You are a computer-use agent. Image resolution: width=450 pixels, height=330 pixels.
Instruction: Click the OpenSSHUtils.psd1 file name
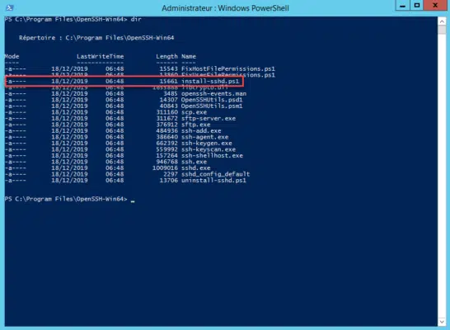click(212, 100)
